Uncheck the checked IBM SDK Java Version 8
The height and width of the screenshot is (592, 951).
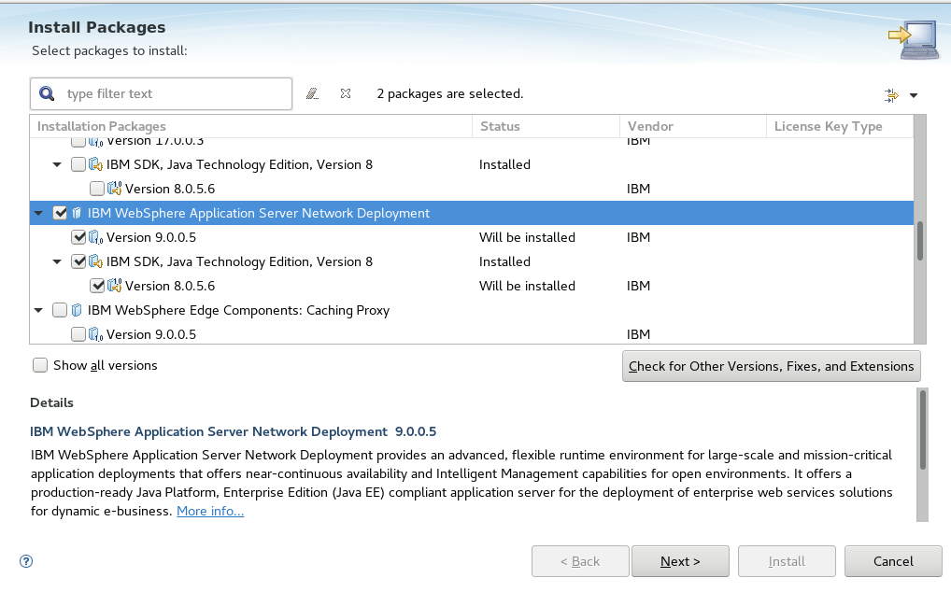click(x=78, y=261)
